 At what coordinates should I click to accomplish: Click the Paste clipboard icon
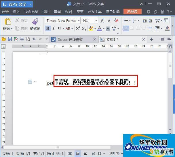pos(7,21)
